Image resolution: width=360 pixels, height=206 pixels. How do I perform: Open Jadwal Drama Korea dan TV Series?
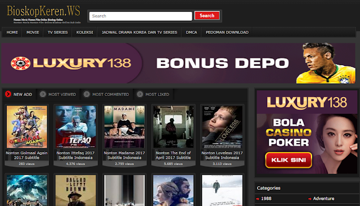pos(139,33)
